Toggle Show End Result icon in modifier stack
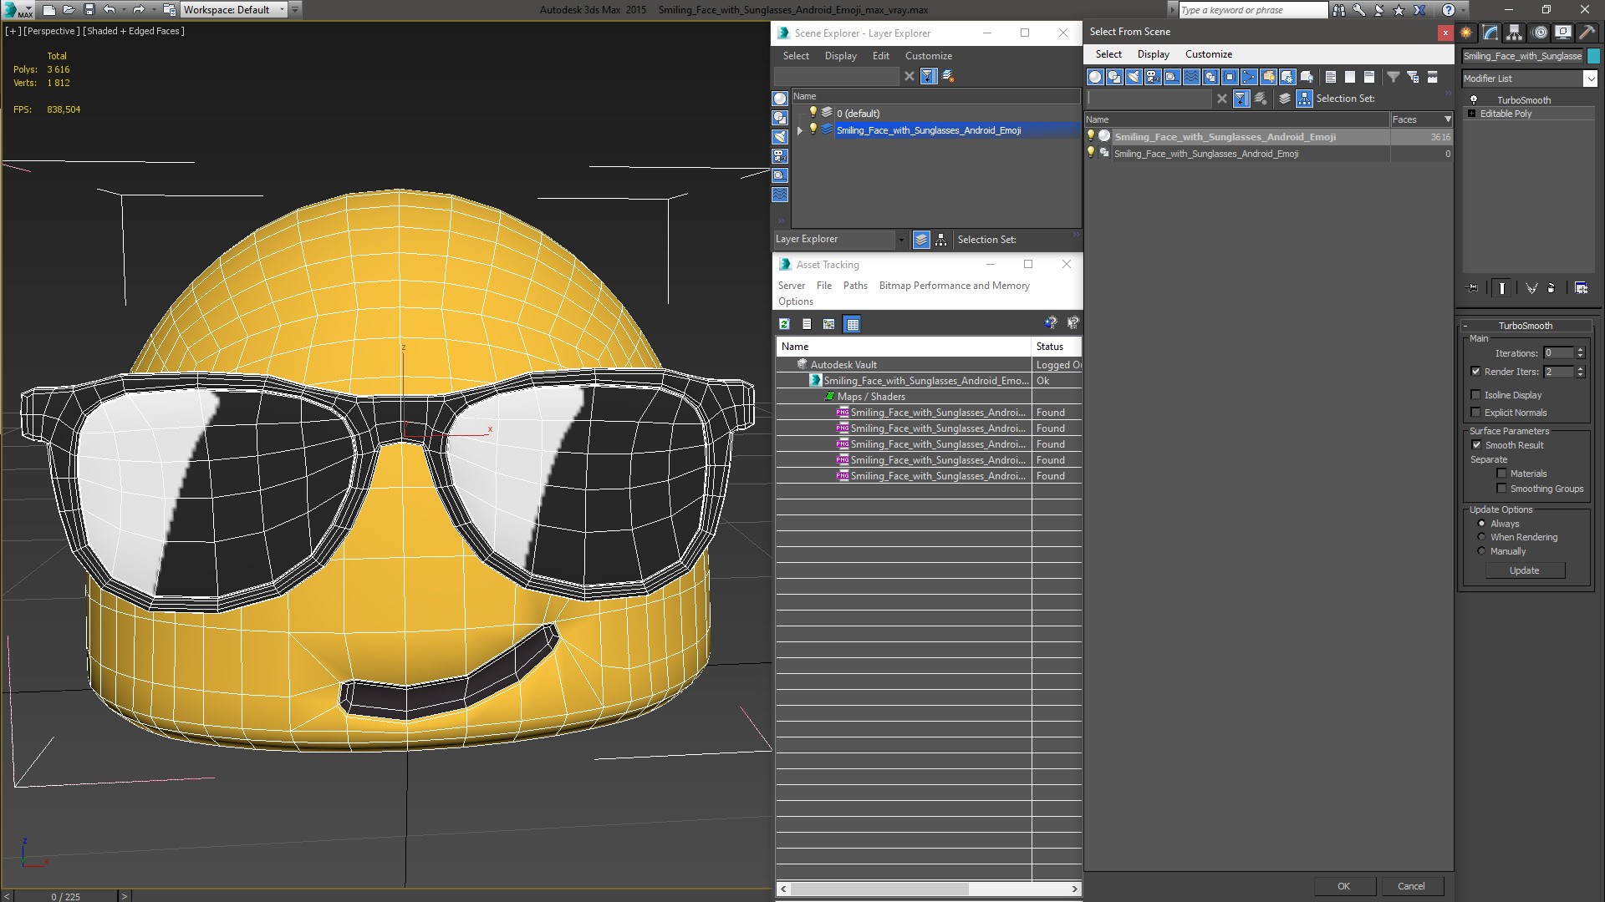Screen dimensions: 1605x902 click(x=1501, y=288)
